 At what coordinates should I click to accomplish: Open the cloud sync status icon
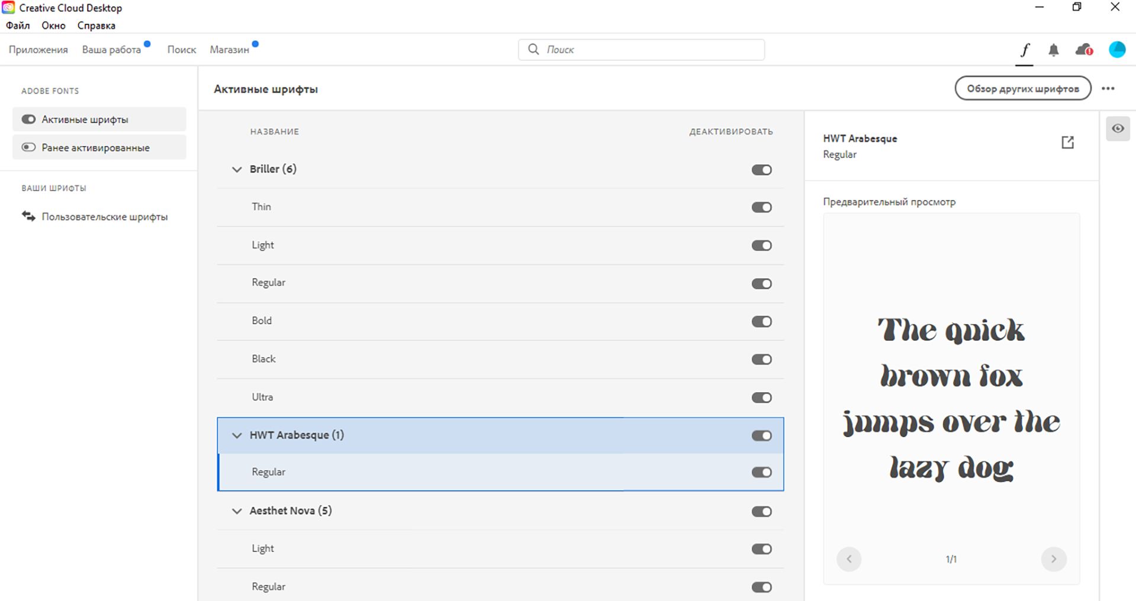pyautogui.click(x=1084, y=50)
